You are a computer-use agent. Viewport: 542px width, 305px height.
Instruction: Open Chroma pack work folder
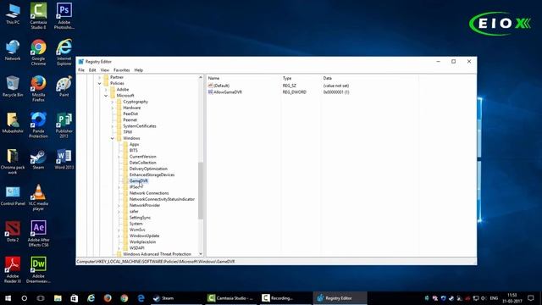pos(13,161)
